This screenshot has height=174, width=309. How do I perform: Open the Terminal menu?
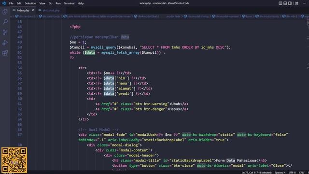click(x=69, y=3)
